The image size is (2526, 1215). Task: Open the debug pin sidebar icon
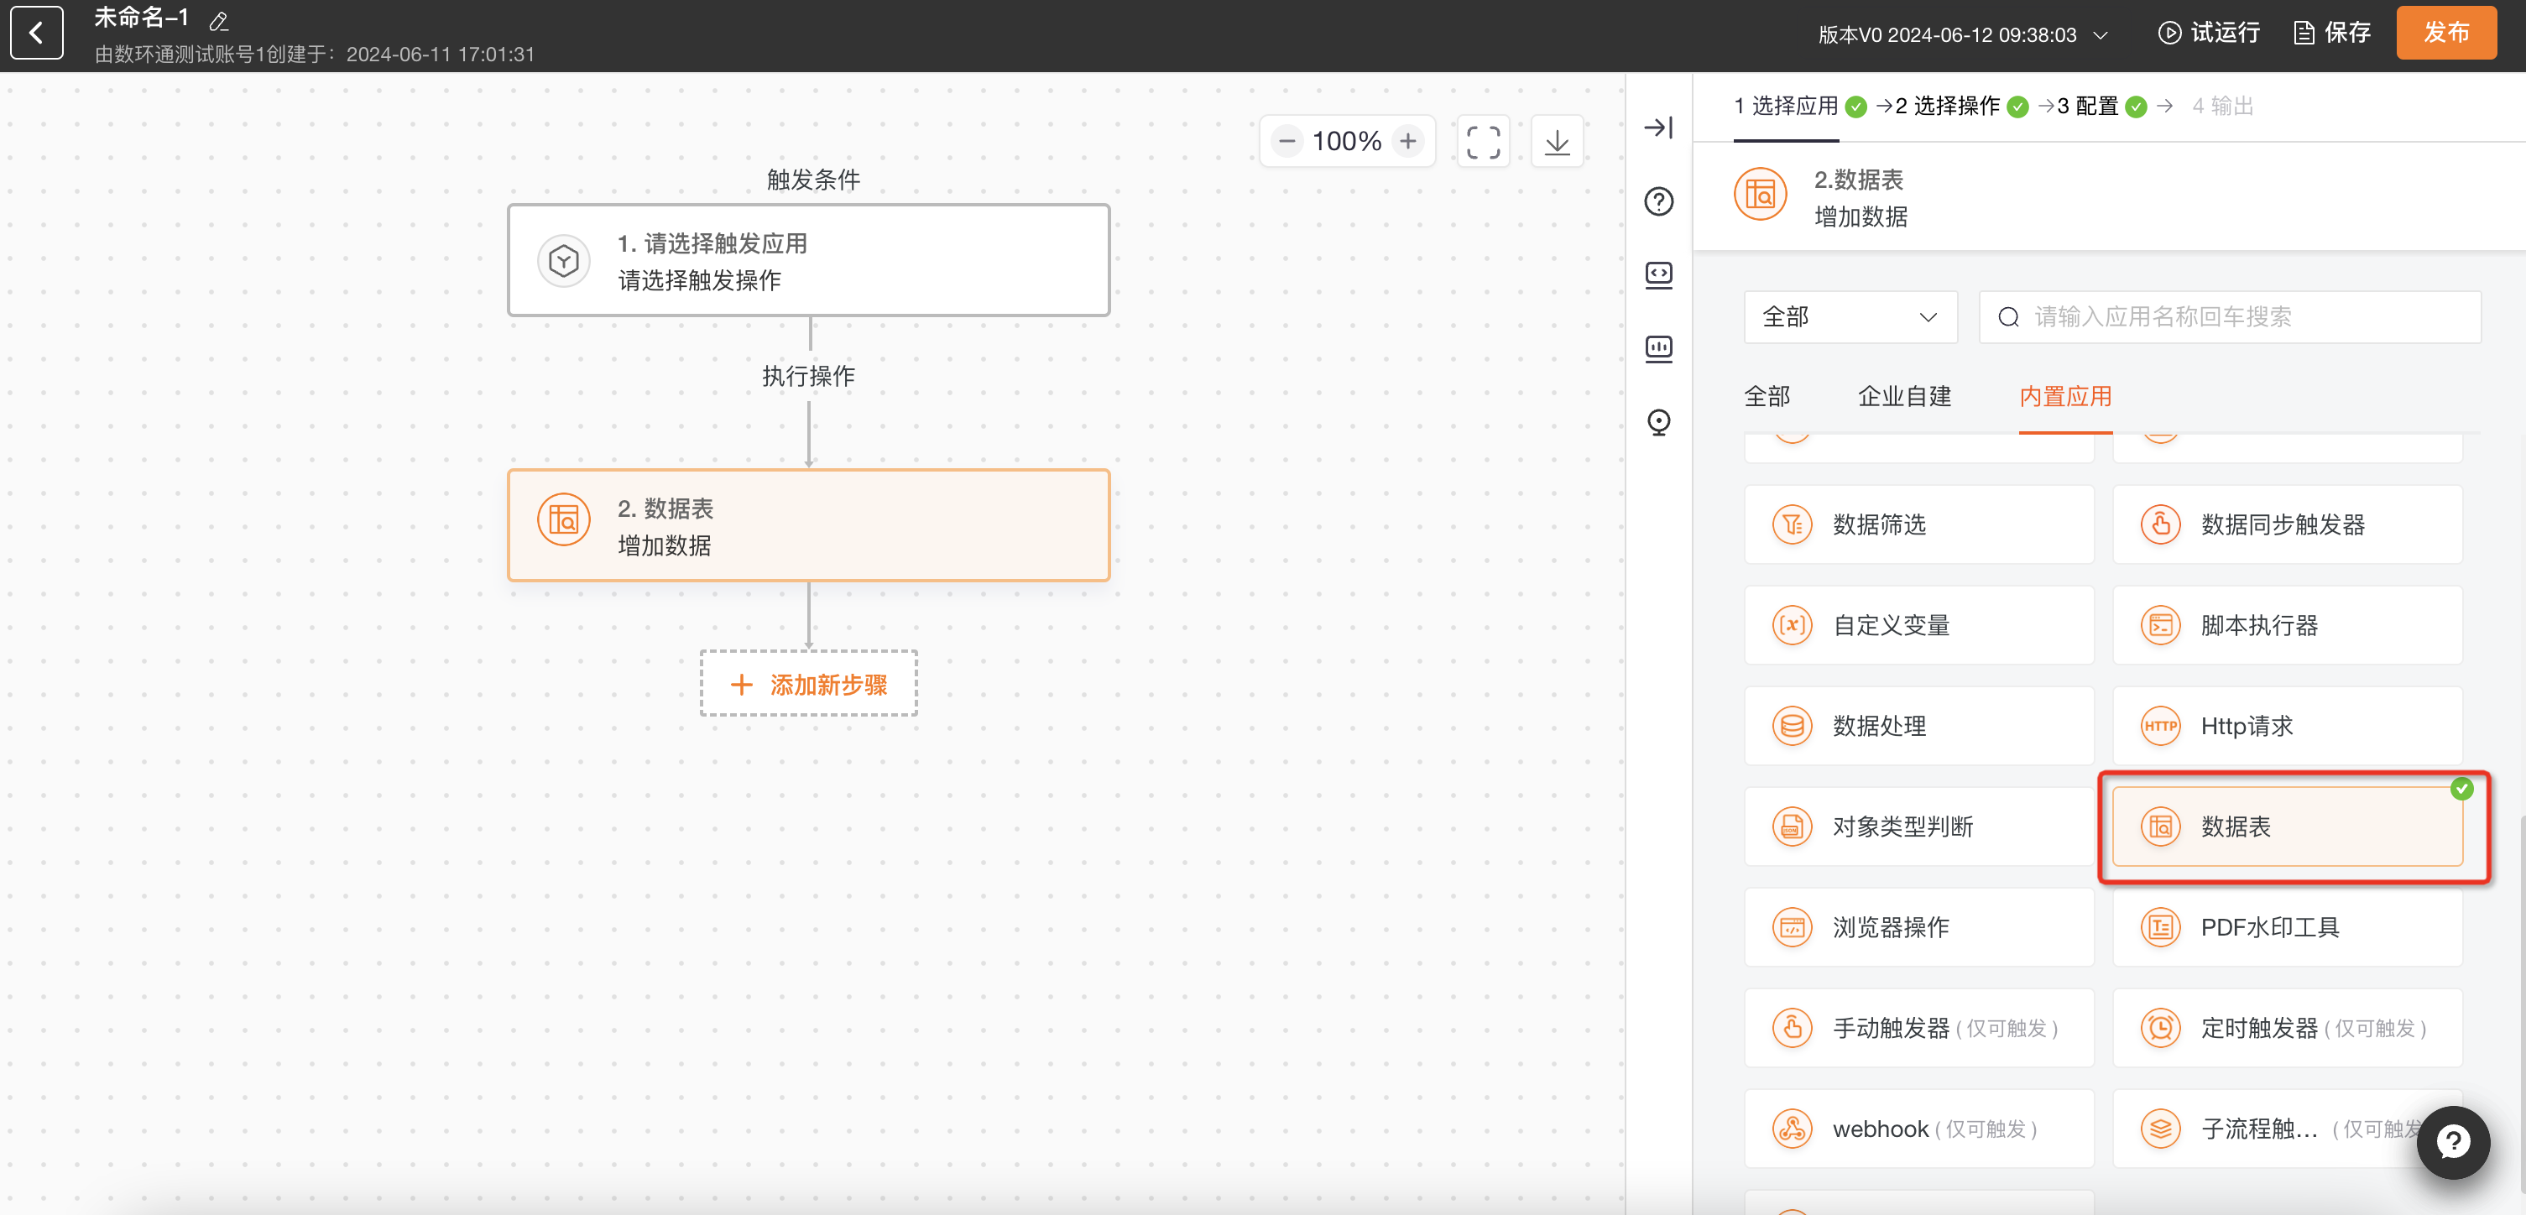tap(1658, 422)
